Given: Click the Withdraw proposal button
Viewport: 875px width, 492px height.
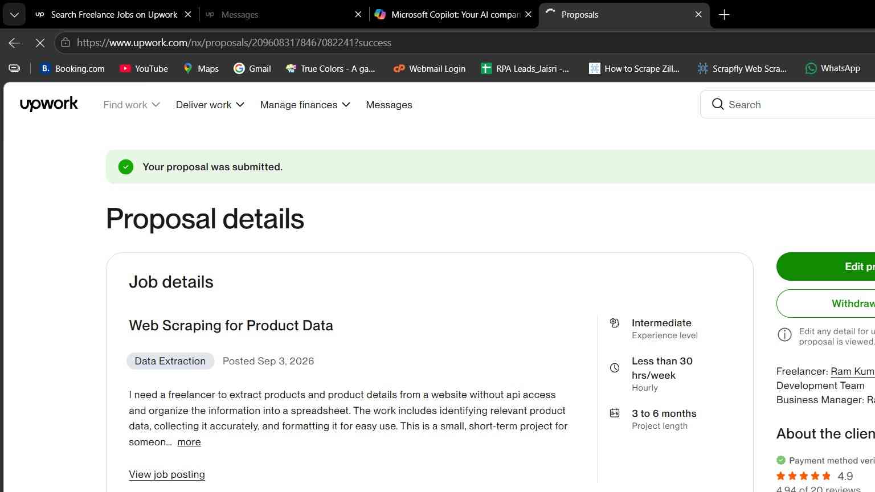Looking at the screenshot, I should (x=825, y=304).
